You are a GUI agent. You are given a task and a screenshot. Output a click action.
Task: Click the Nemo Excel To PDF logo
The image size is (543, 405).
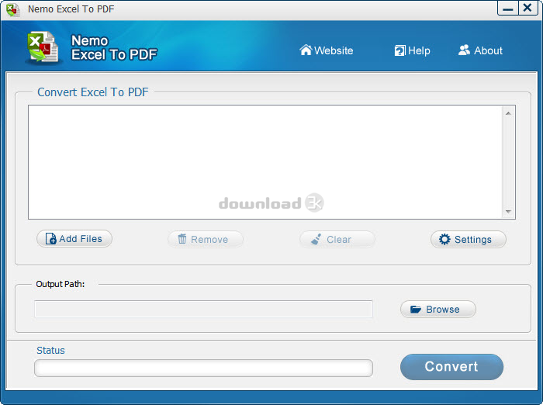pyautogui.click(x=42, y=48)
